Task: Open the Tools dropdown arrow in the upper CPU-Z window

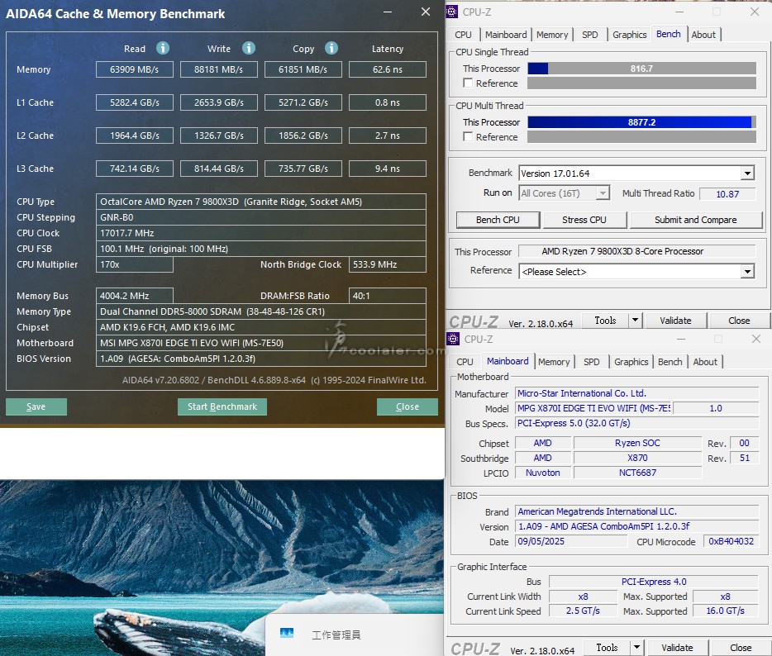Action: point(635,321)
